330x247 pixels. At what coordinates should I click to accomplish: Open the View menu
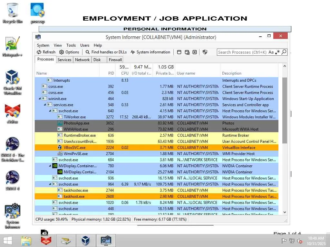(58, 45)
